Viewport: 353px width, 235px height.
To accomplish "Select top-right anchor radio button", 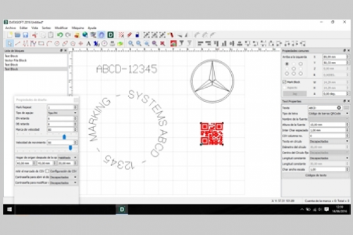I will click(301, 64).
